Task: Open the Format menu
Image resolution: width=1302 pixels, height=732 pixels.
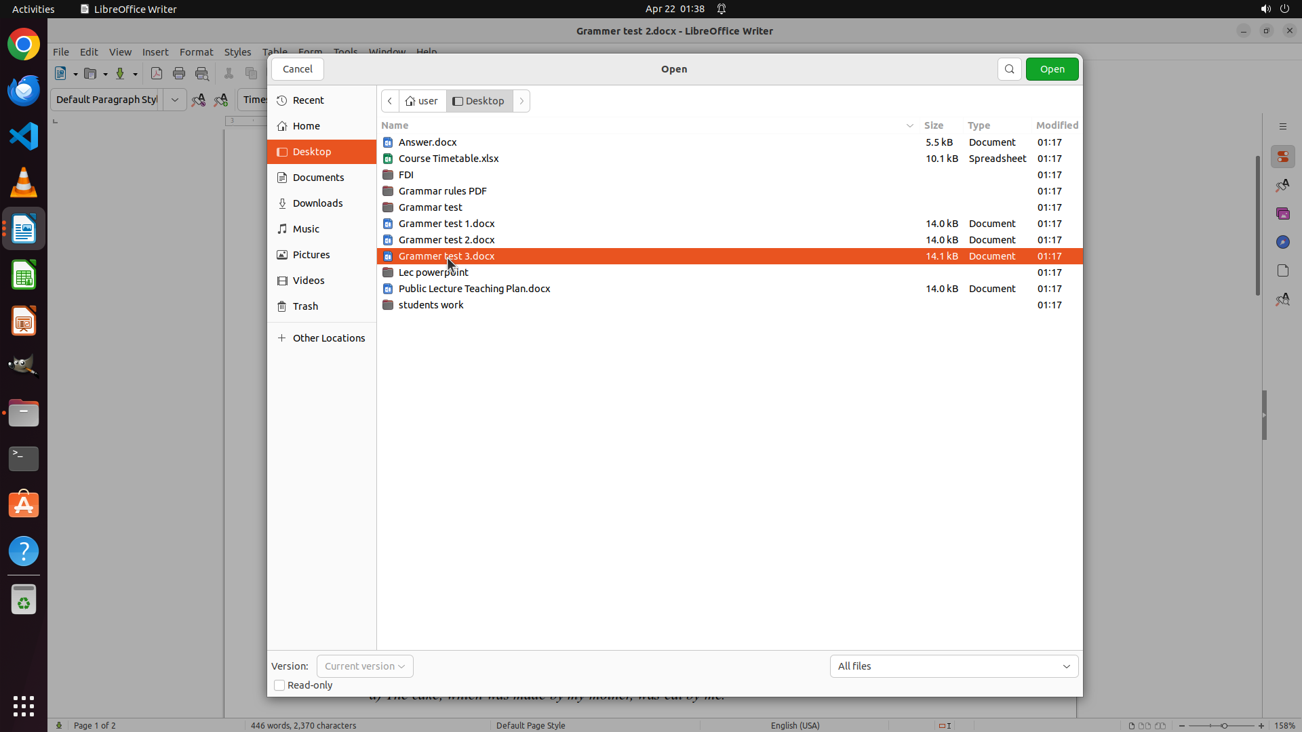Action: pyautogui.click(x=196, y=52)
